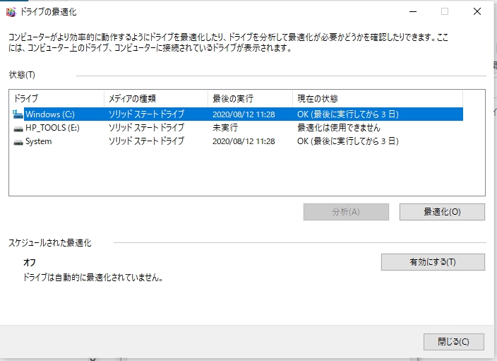Viewport: 497px width, 361px height.
Task: Click the Windows (C:) row's 2020/08/12 11:28 date
Action: coord(244,114)
